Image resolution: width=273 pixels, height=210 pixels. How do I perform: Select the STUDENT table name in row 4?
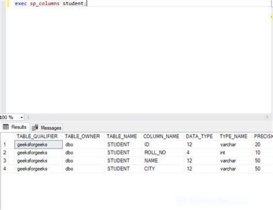(123, 169)
